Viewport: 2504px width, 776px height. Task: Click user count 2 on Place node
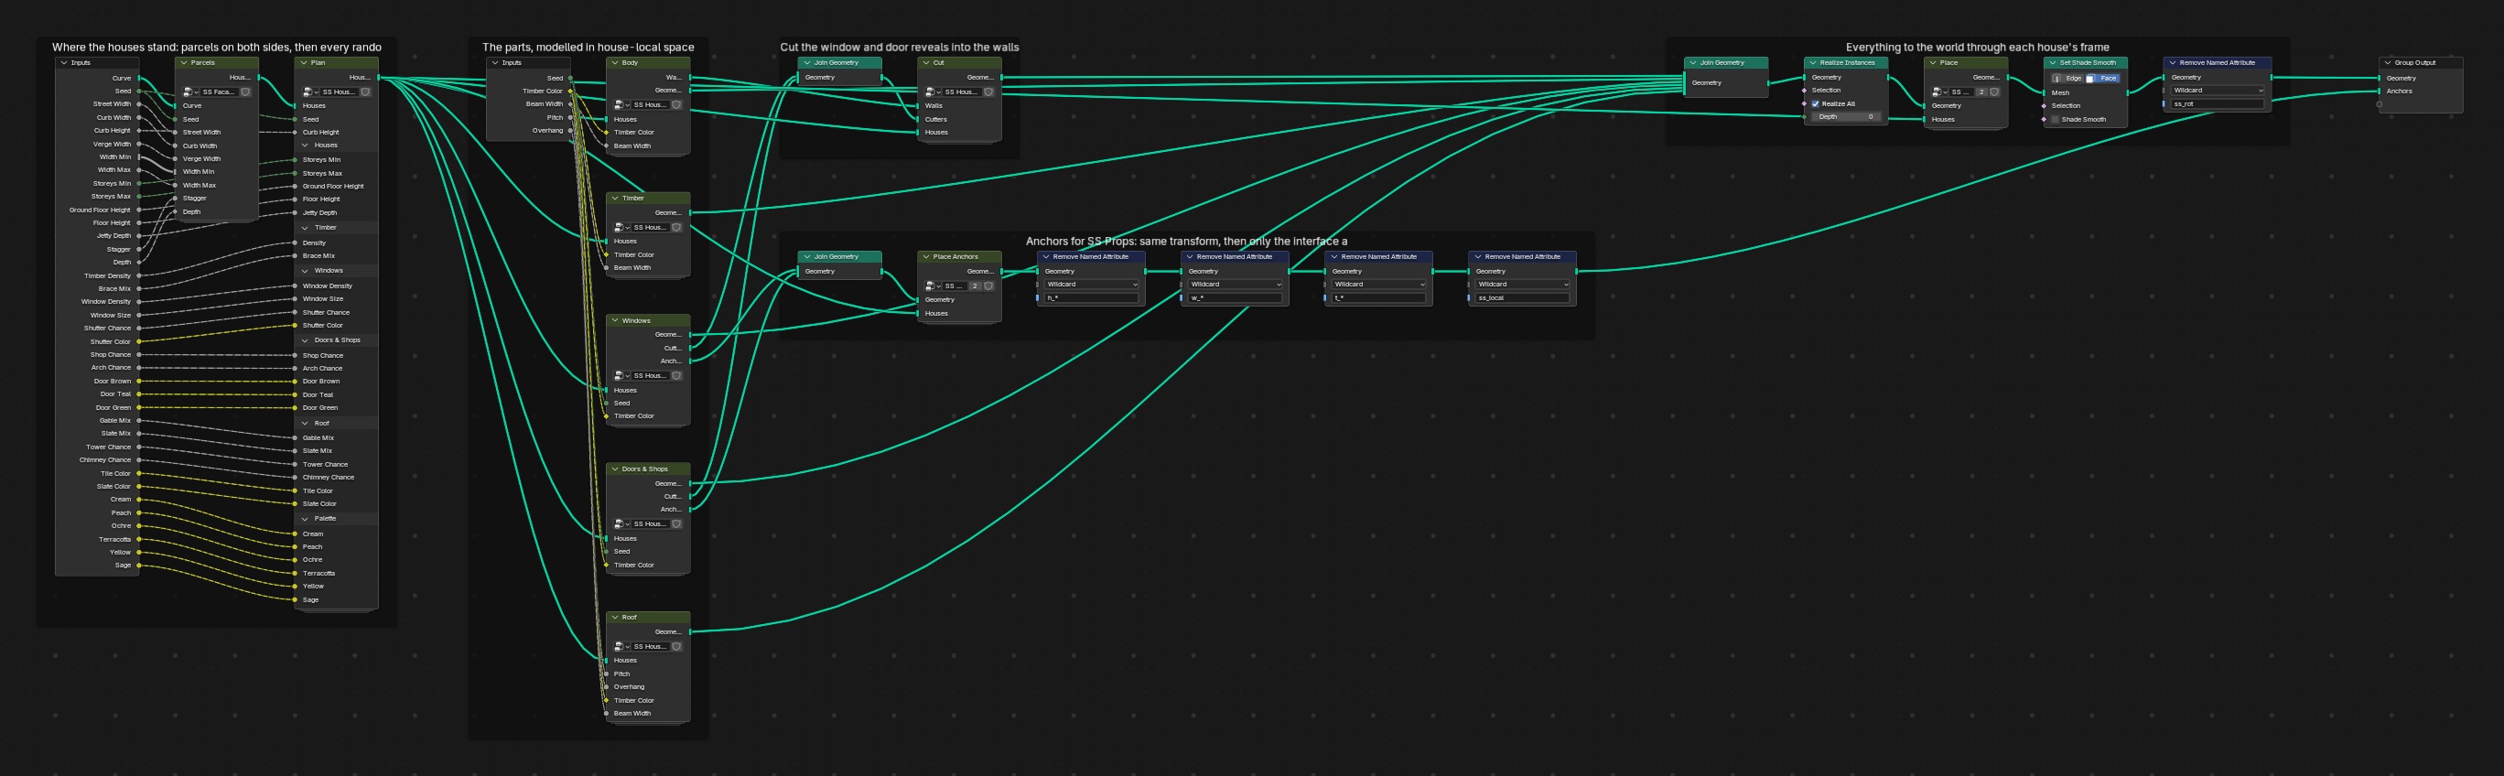(1981, 92)
